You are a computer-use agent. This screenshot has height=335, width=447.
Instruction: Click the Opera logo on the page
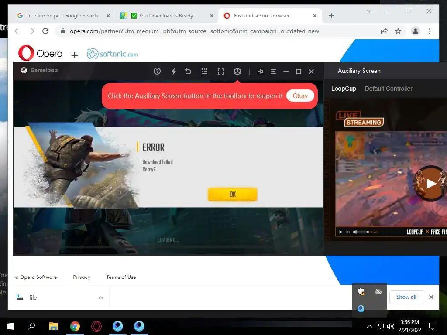pos(40,53)
